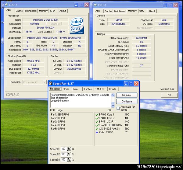Select Code Name value Wolfdale
Screen dimensions: 183x170
34,24
